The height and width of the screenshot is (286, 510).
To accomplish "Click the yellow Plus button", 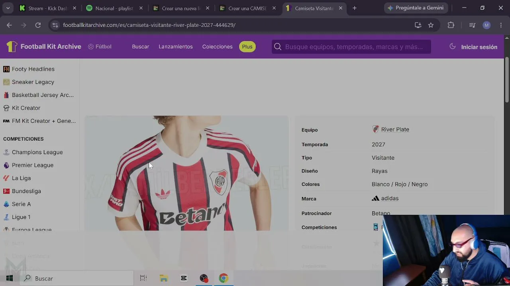I will pos(247,46).
